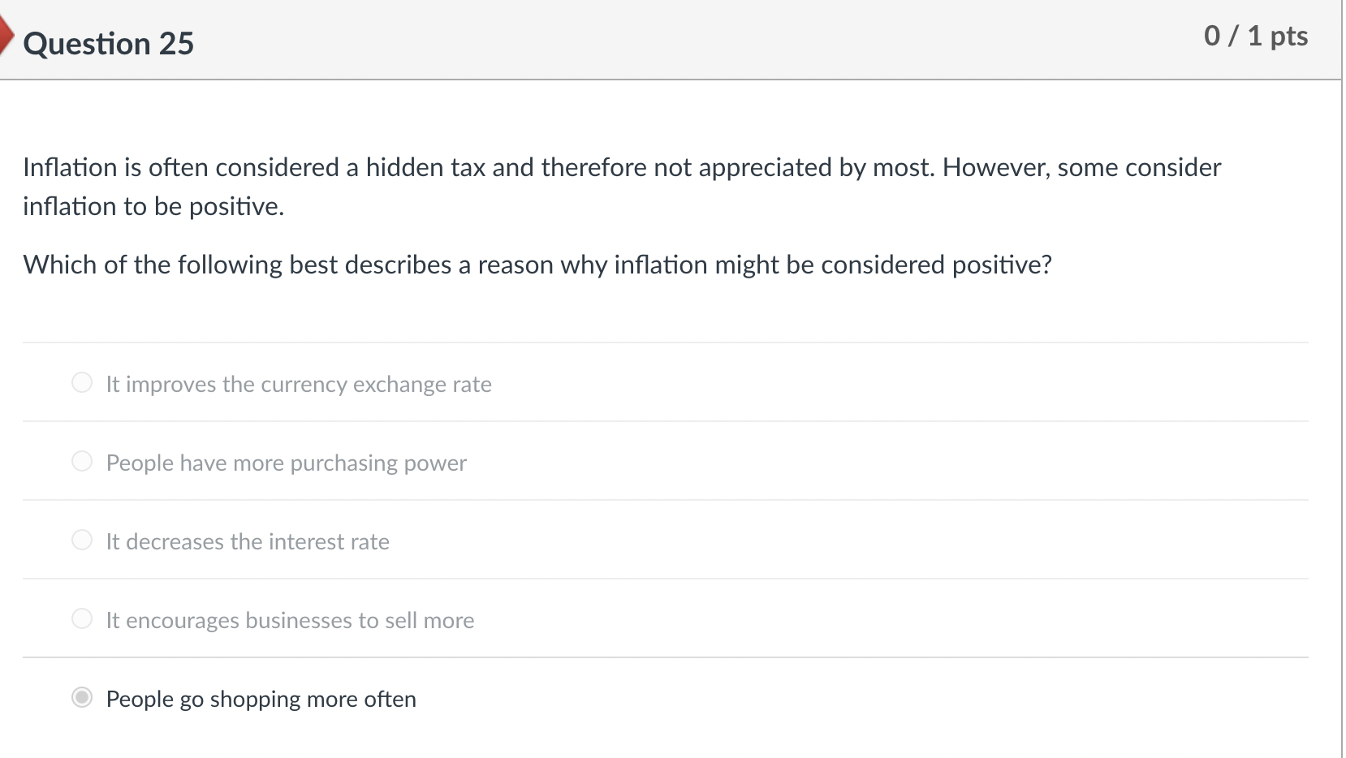This screenshot has width=1346, height=758.
Task: Select the radio button for 'It improves the currency exchange rate'
Action: [81, 382]
